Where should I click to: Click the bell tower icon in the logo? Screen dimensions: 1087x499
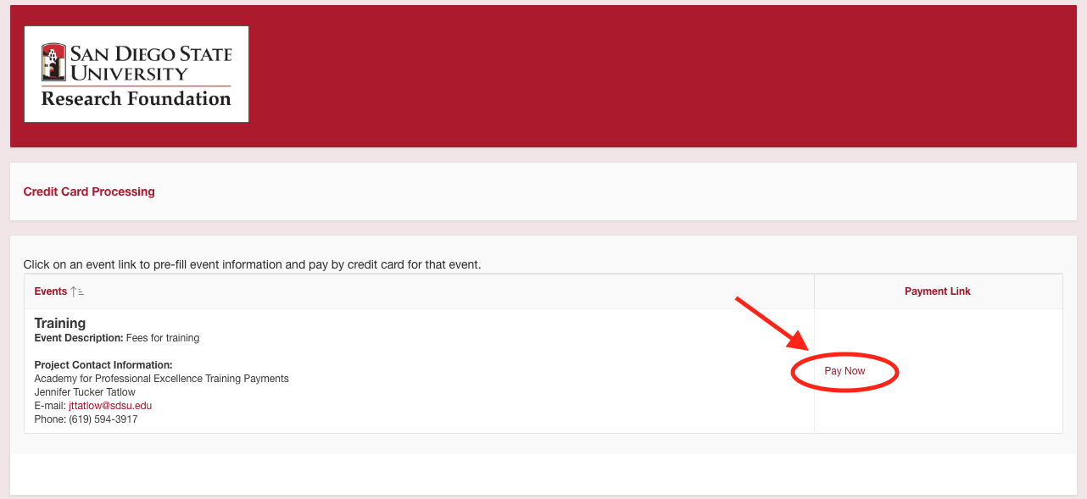pyautogui.click(x=53, y=62)
